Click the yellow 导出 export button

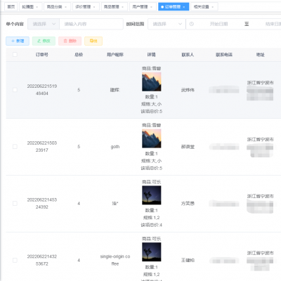coord(93,41)
